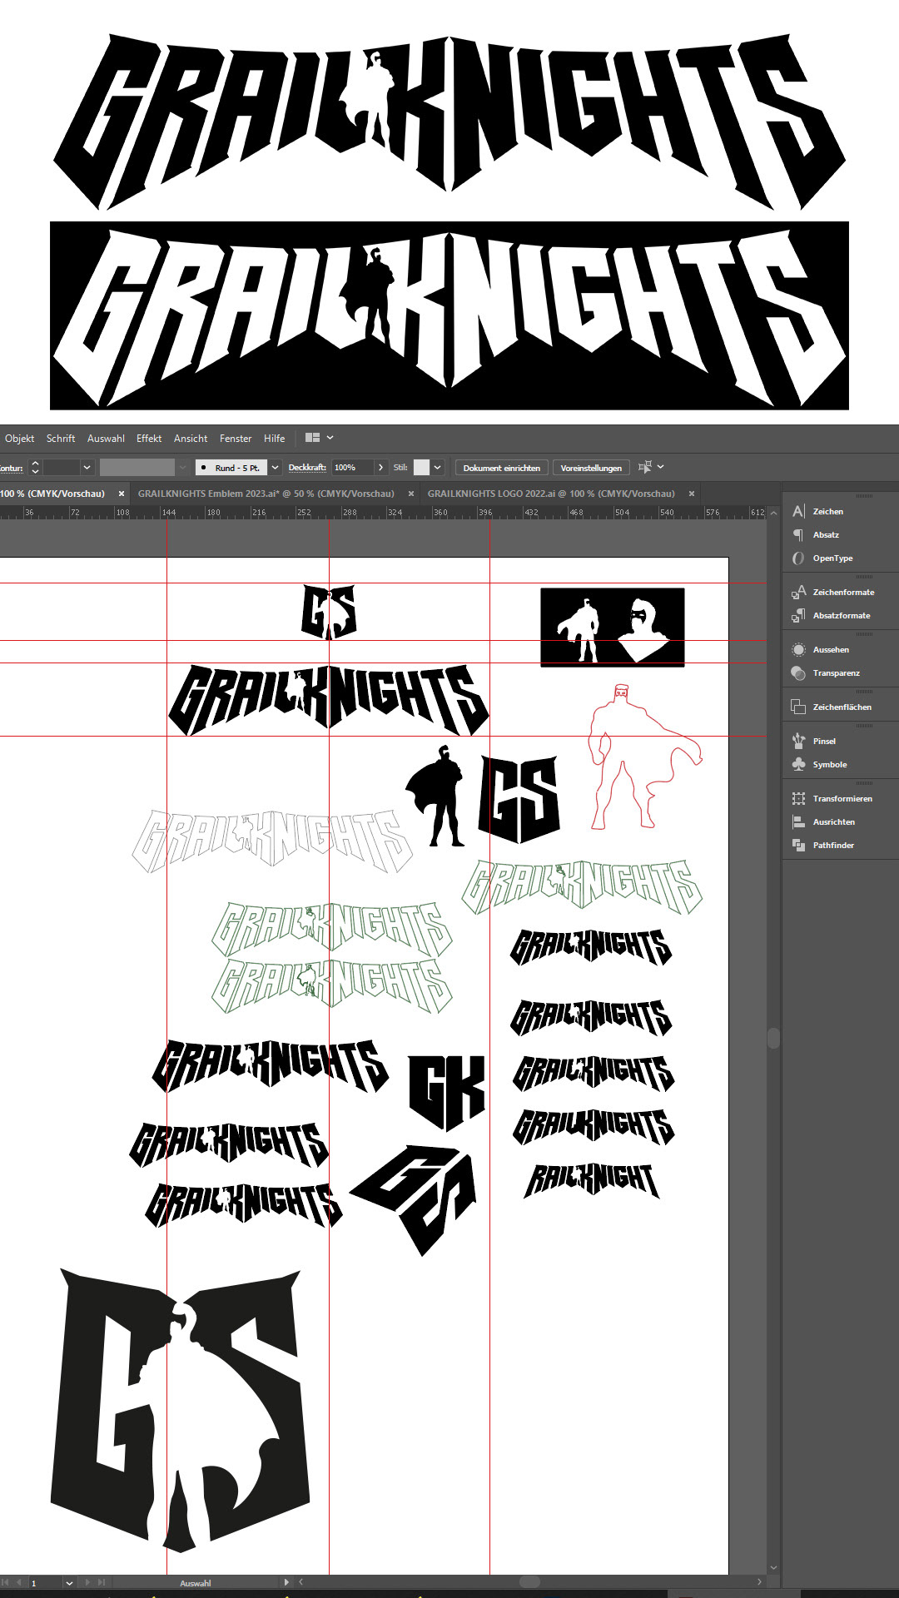Select the red outlined superhero figure
This screenshot has width=899, height=1598.
[645, 757]
